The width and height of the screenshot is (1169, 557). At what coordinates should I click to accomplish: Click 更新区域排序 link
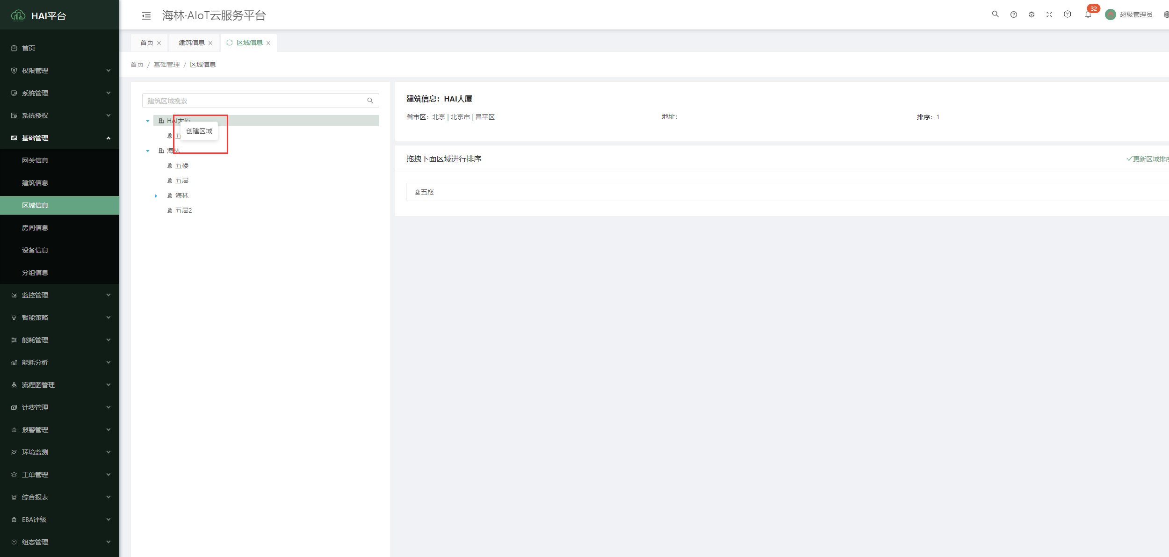[x=1148, y=159]
